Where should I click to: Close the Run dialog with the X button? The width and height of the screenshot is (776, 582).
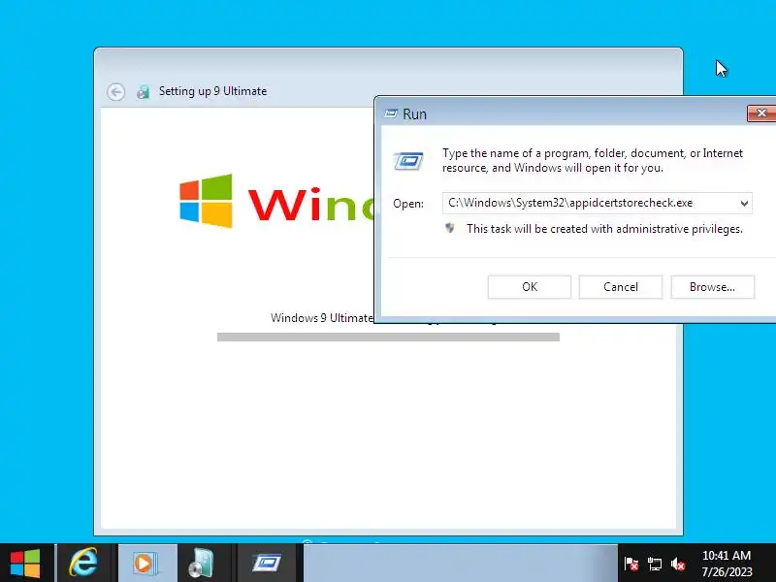coord(761,113)
